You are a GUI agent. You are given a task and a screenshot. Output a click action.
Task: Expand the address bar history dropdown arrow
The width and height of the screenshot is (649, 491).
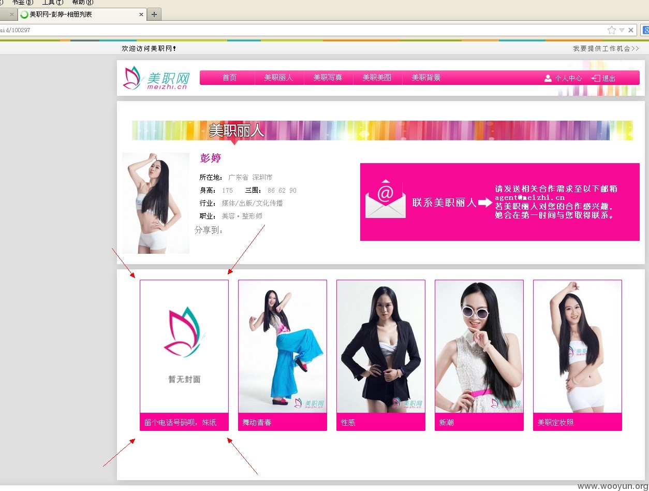(x=622, y=30)
